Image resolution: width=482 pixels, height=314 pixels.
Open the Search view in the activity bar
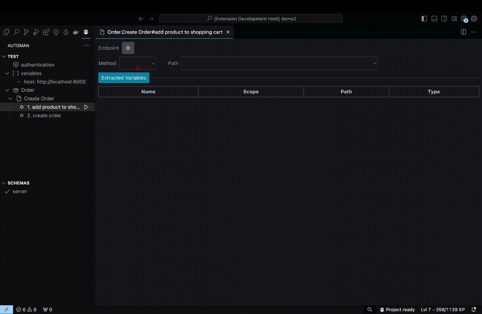(17, 32)
